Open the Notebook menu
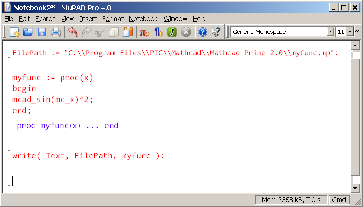Image resolution: width=363 pixels, height=207 pixels. click(143, 19)
